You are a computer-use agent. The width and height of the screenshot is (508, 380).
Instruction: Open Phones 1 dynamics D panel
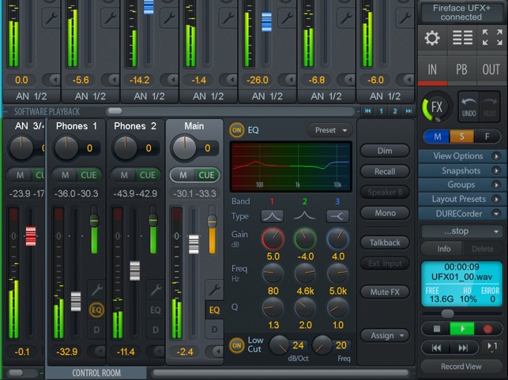[96, 330]
